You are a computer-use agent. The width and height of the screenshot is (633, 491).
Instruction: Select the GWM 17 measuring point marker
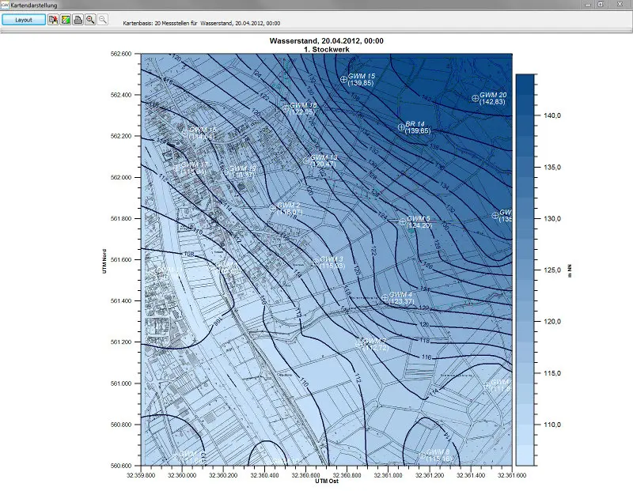click(x=176, y=168)
